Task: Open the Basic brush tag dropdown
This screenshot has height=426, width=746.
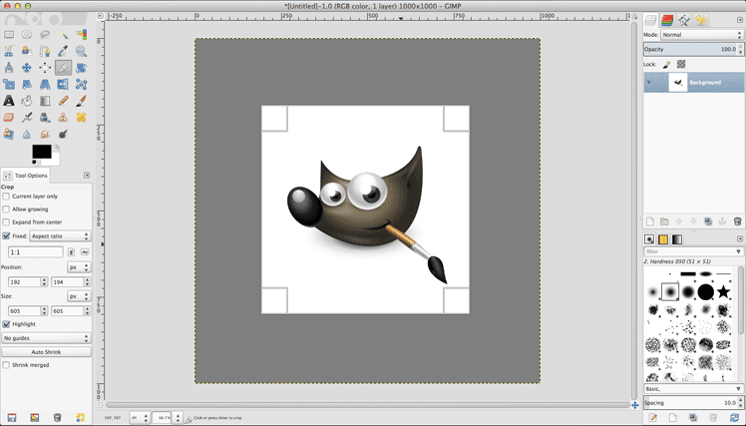Action: (693, 389)
